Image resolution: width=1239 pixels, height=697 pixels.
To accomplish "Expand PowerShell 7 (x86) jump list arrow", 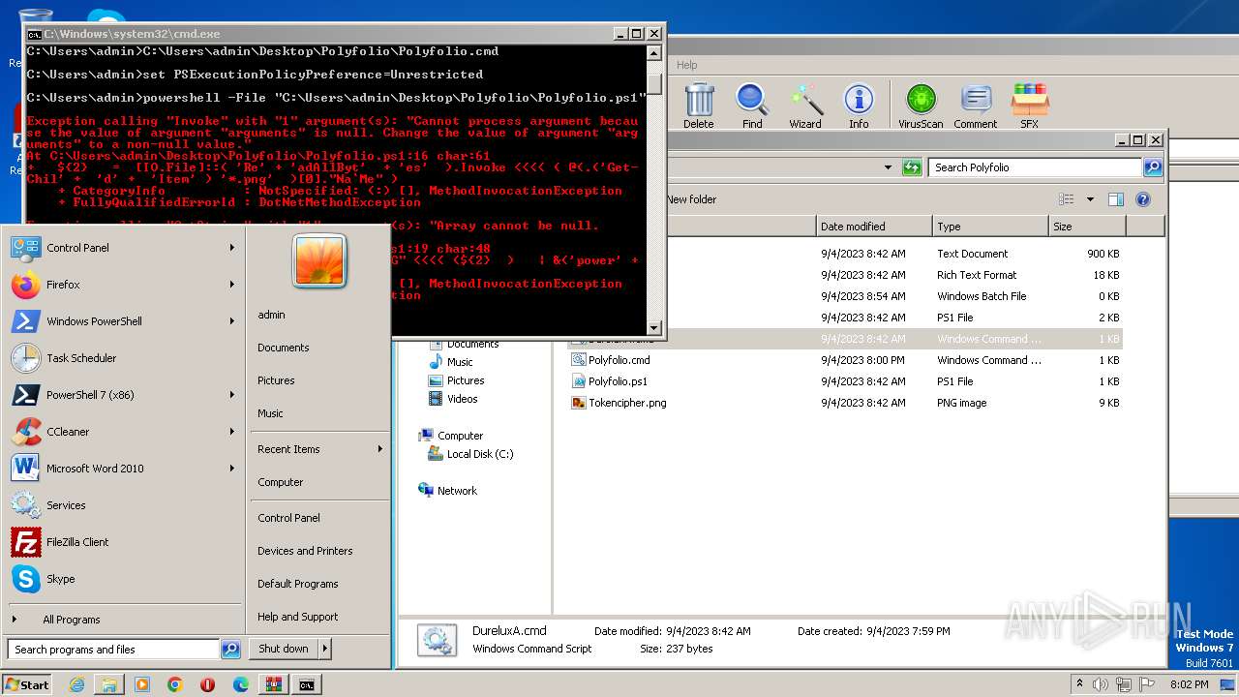I will [x=232, y=395].
